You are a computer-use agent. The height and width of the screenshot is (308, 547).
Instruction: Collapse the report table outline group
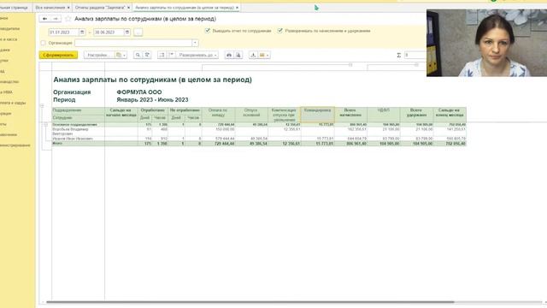[x=42, y=105]
